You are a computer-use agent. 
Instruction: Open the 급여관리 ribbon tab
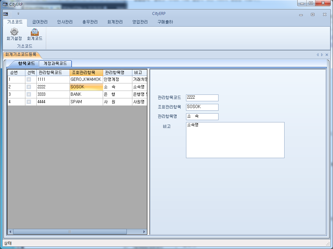(40, 22)
